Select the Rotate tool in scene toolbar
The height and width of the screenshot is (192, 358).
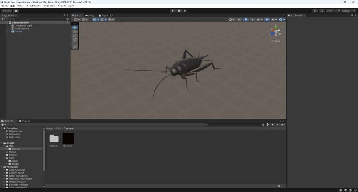(x=75, y=35)
